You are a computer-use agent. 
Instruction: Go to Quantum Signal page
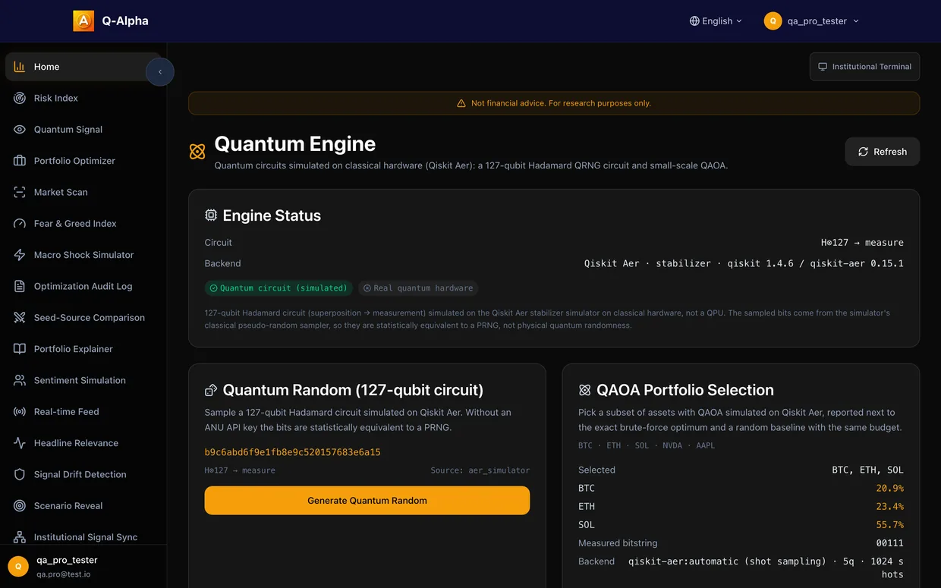(x=83, y=130)
